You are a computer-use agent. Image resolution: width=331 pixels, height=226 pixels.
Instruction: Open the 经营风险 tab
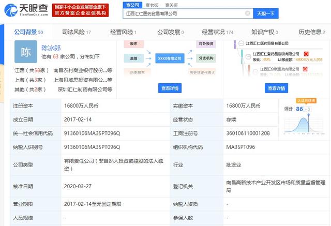tap(123, 32)
